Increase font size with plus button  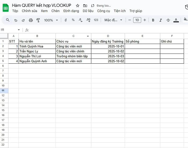pyautogui.click(x=145, y=20)
